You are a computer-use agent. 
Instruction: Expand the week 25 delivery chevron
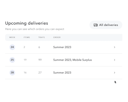[x=114, y=60]
